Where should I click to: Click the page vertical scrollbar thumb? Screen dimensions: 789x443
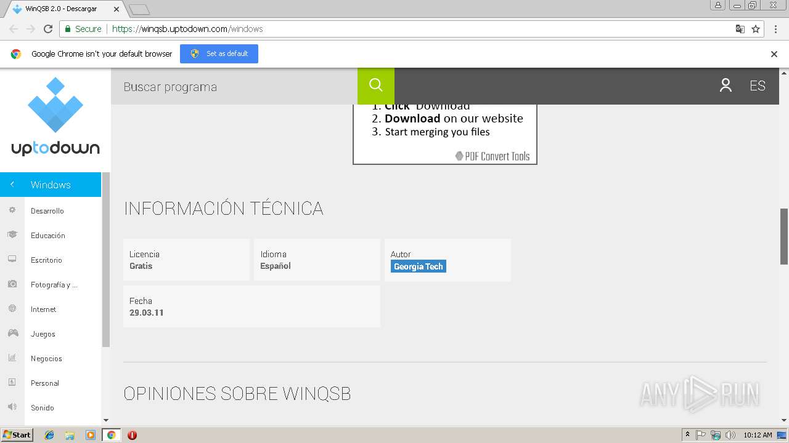(784, 236)
